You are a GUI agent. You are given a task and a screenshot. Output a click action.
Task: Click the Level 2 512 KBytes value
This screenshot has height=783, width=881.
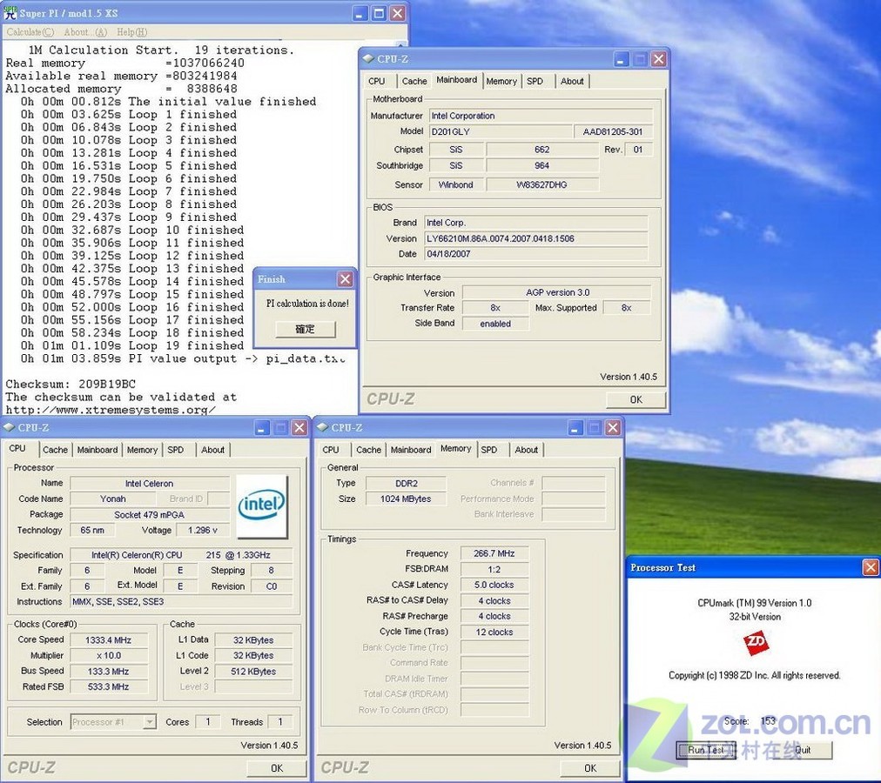pos(253,672)
